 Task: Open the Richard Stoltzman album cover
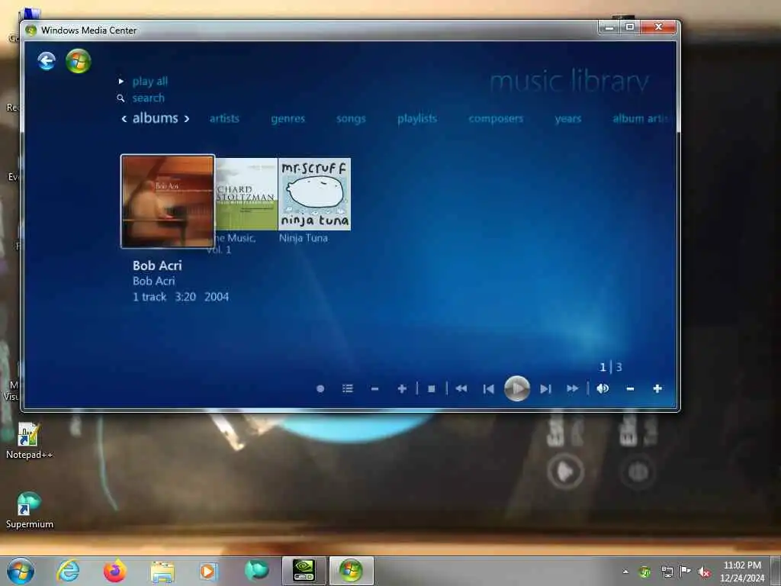246,194
